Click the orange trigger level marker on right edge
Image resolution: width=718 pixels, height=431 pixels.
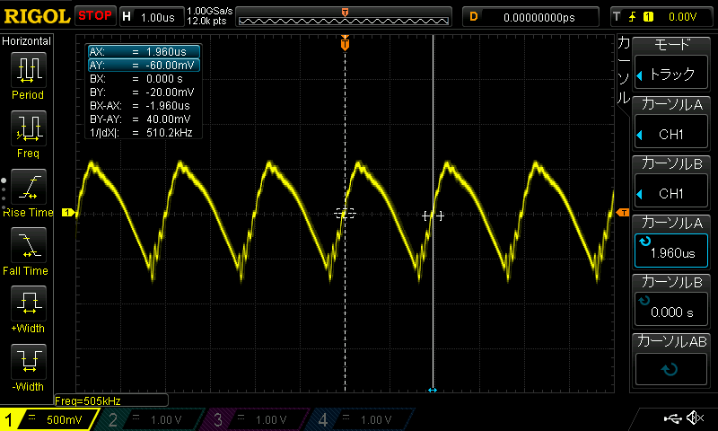point(622,213)
